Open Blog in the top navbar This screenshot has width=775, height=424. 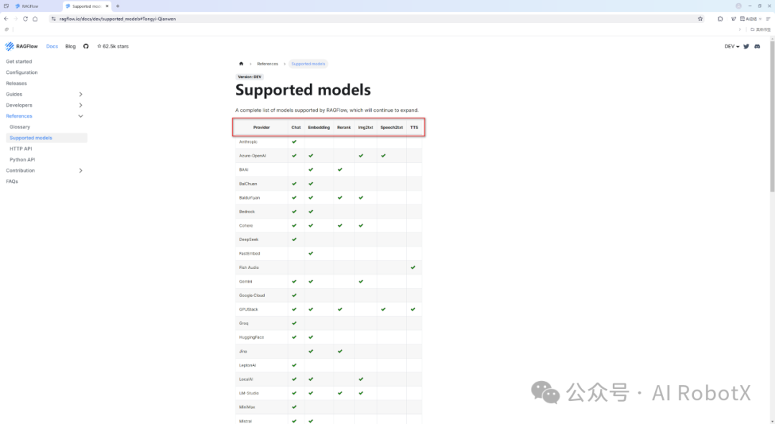point(70,47)
